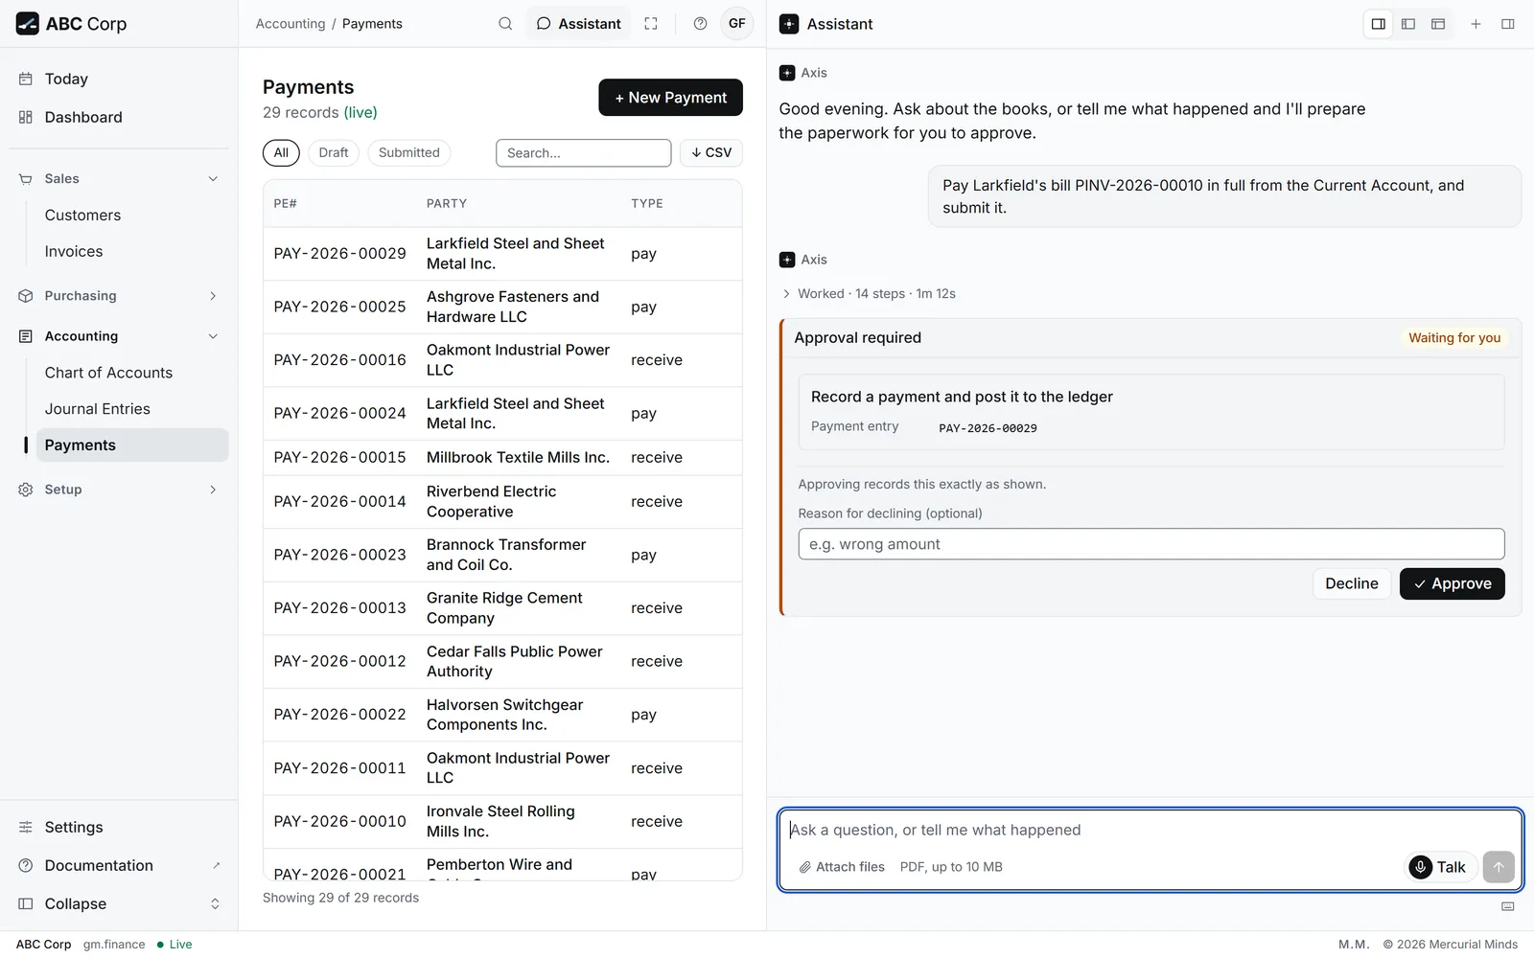The width and height of the screenshot is (1534, 958).
Task: Open Invoices in sidebar
Action: coord(132,252)
